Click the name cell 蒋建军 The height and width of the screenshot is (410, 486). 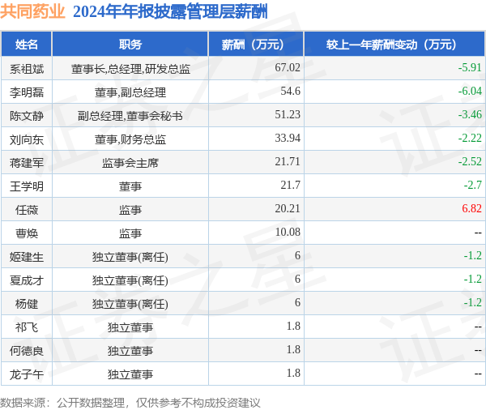pos(27,163)
